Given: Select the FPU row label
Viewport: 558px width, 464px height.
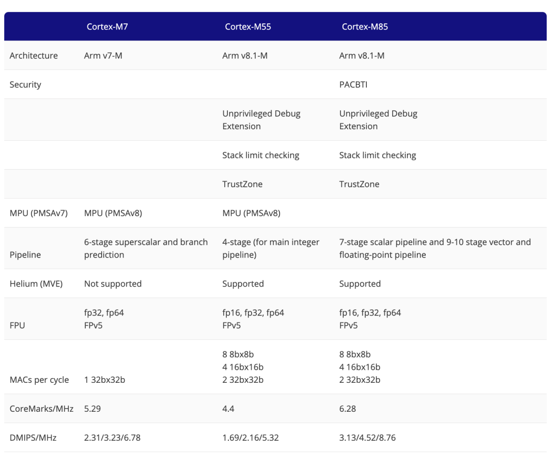Looking at the screenshot, I should pos(17,325).
